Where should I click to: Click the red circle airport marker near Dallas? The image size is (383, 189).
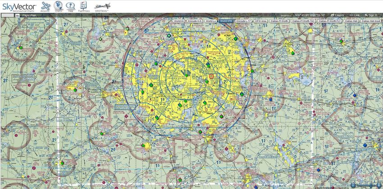click(211, 76)
